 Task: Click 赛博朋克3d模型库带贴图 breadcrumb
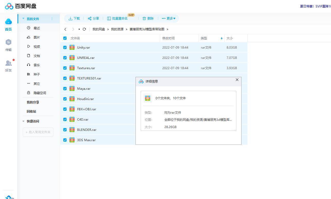(x=147, y=29)
